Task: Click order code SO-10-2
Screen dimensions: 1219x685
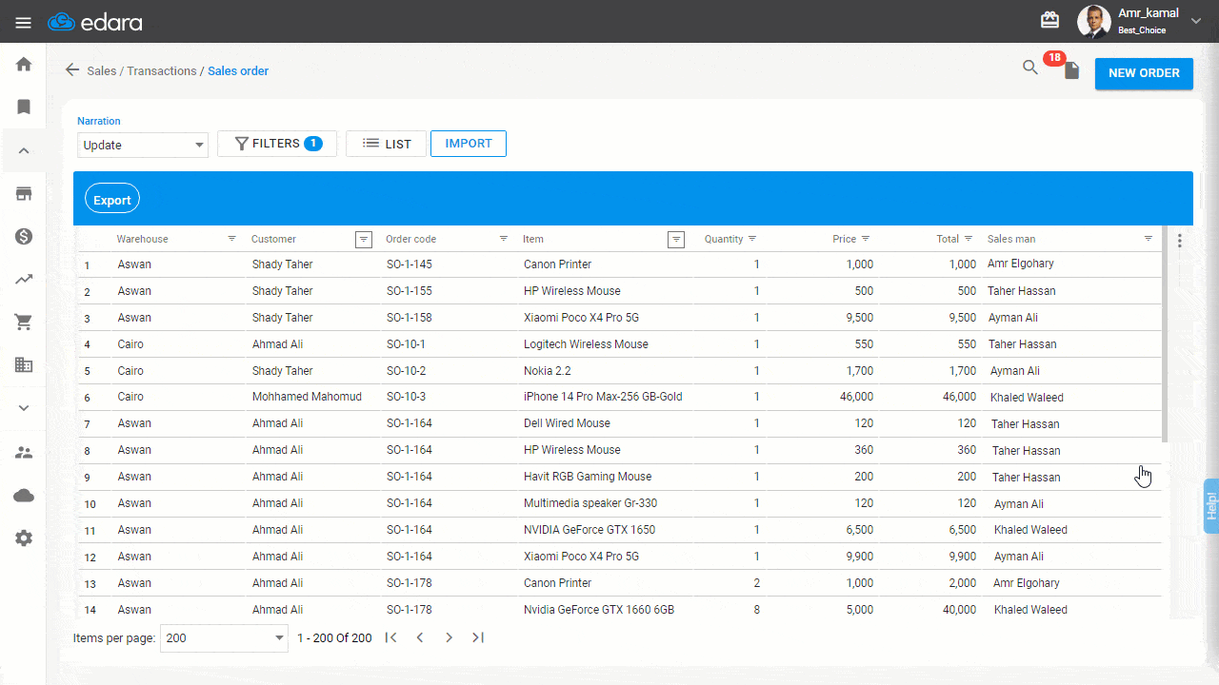Action: coord(406,371)
